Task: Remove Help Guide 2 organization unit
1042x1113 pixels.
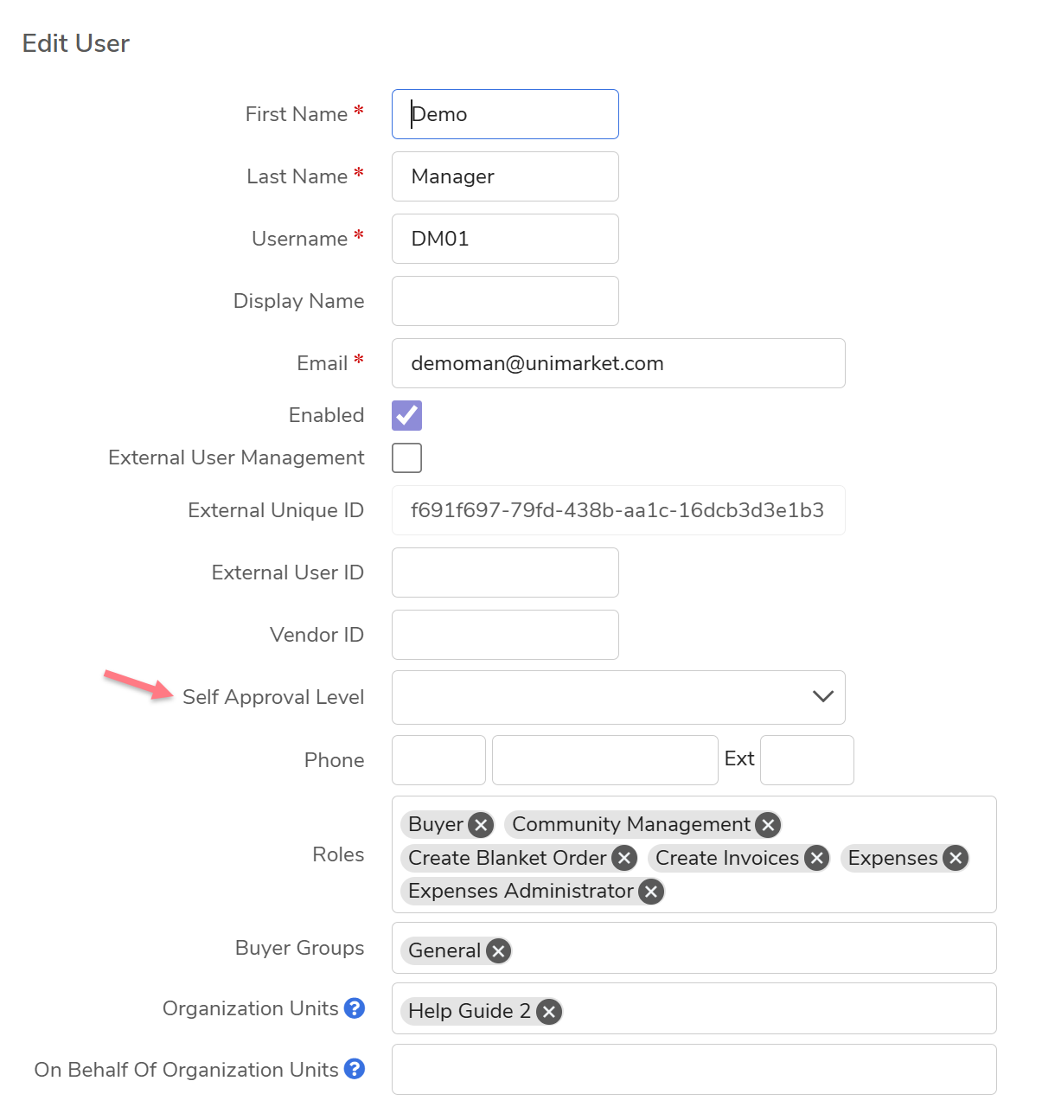Action: (548, 1012)
